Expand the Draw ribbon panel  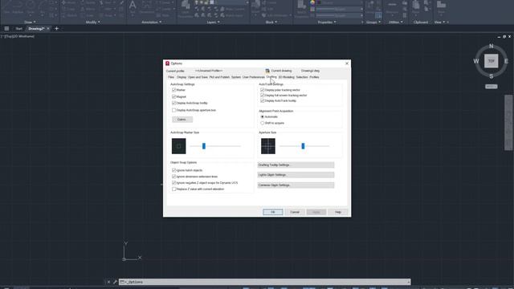30,22
